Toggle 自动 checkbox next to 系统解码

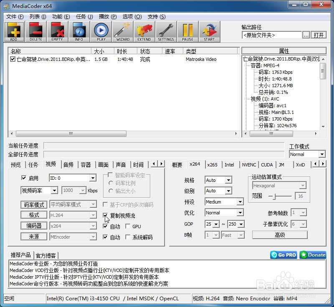click(x=105, y=237)
